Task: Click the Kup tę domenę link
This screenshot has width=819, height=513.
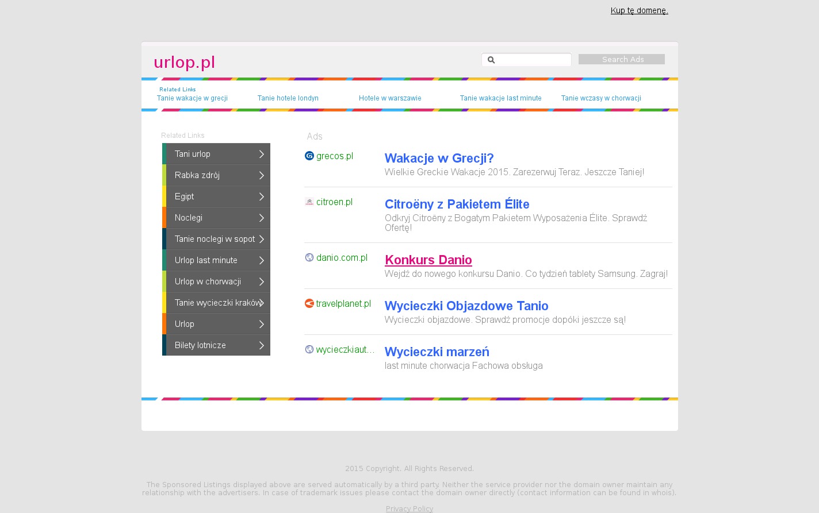Action: (639, 10)
